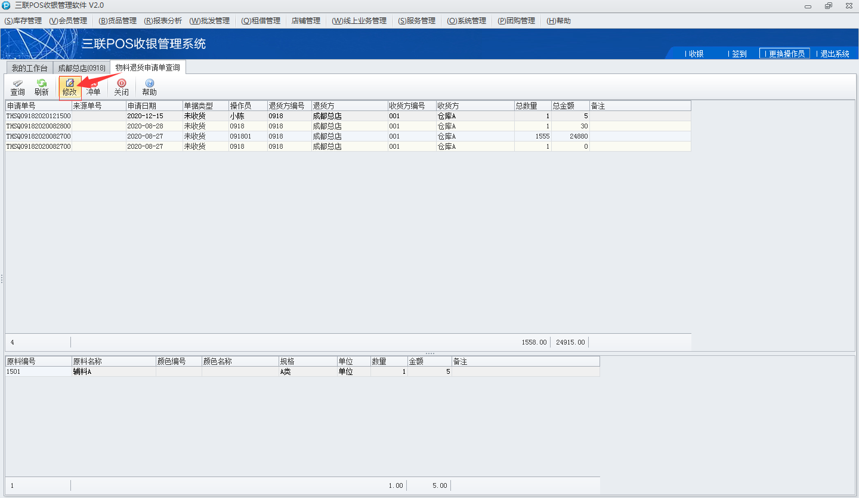Click the 查询 search toolbar icon
Viewport: 859px width, 498px height.
(x=17, y=88)
